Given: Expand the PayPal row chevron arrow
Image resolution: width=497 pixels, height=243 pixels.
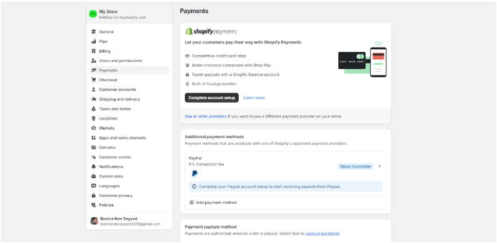Looking at the screenshot, I should click(x=379, y=166).
